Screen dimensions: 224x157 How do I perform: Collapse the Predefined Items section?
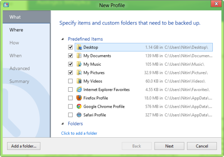click(63, 39)
